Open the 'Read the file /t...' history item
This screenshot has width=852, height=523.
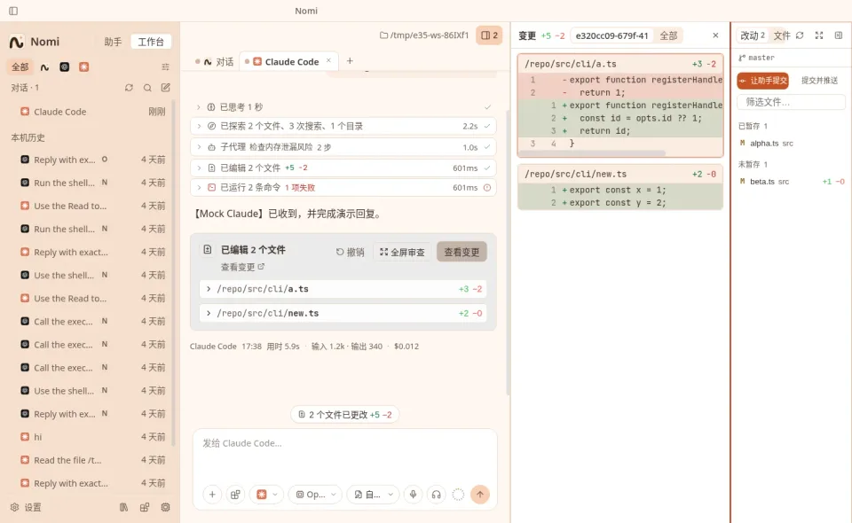92,460
